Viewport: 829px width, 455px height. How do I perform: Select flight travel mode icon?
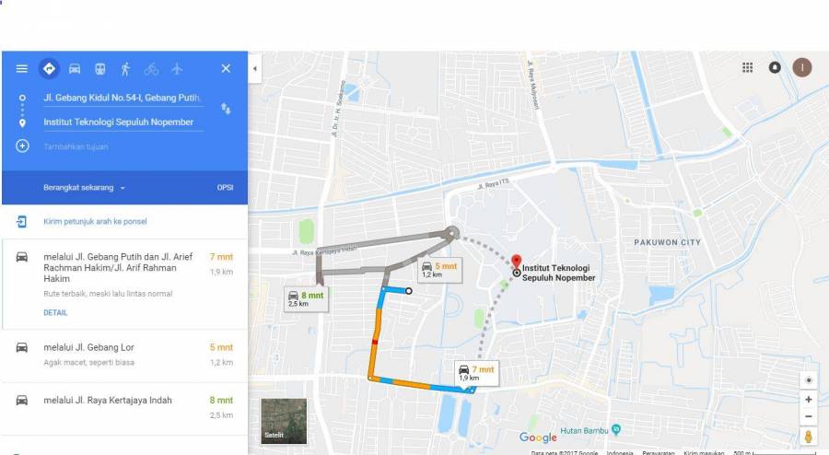pyautogui.click(x=177, y=69)
